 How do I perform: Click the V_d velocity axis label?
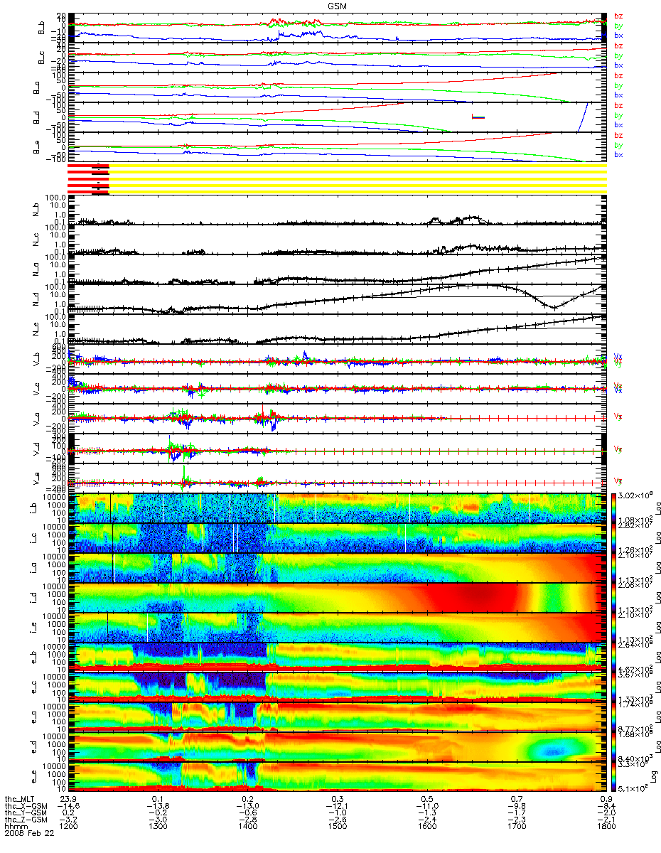coord(35,449)
